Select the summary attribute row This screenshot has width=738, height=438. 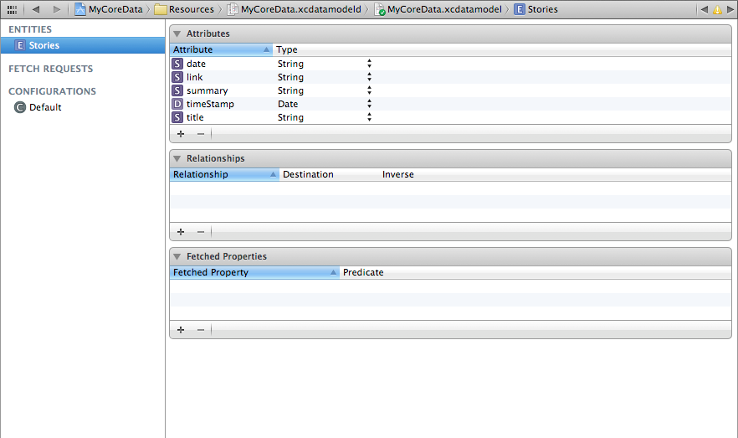coord(208,90)
